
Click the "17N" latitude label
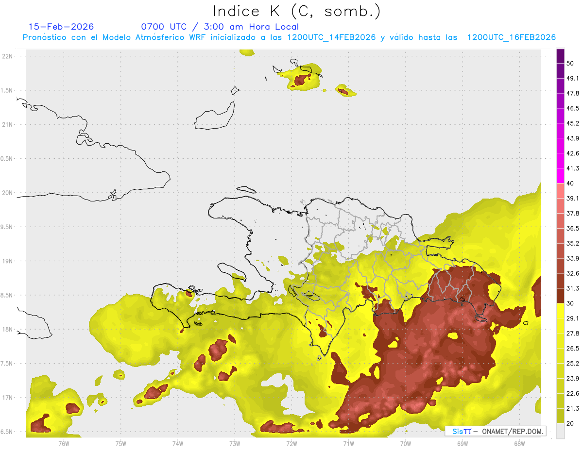tap(7, 398)
